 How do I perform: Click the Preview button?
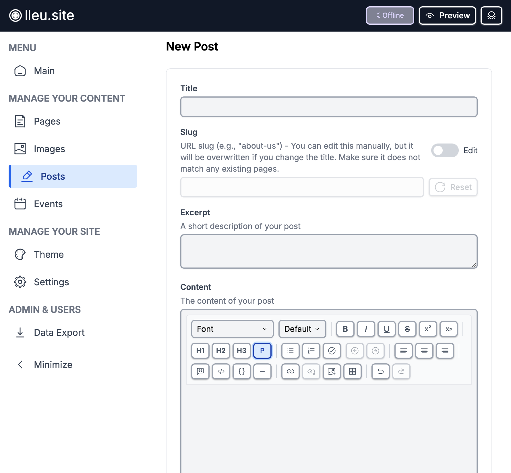[x=447, y=15]
